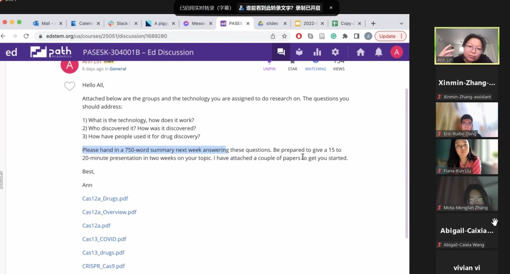This screenshot has height=274, width=510.
Task: Open course settings gear icon
Action: 335,52
